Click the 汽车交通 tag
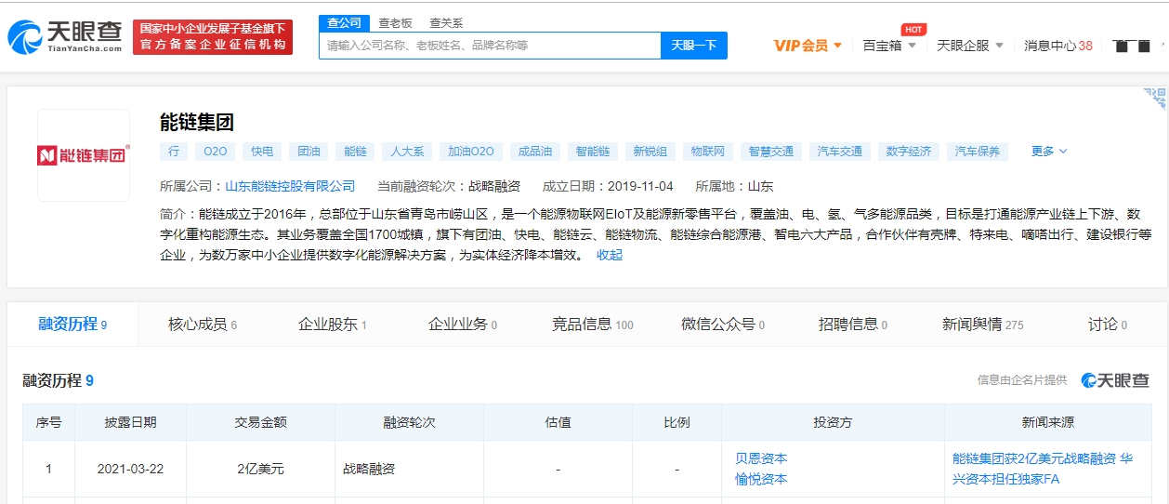This screenshot has width=1169, height=504. (840, 151)
